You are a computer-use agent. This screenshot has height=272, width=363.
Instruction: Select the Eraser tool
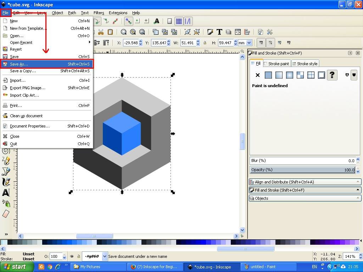6,214
